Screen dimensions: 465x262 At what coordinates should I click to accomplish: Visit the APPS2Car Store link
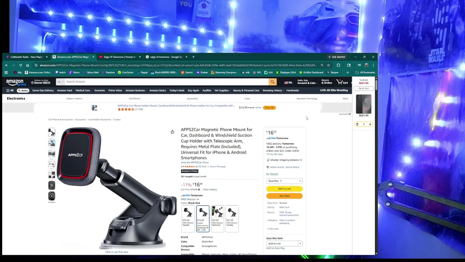[x=195, y=163]
